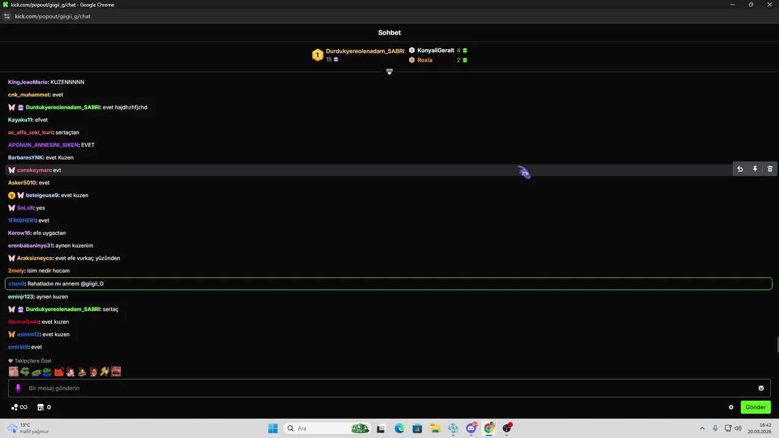Click the @giigii_G mention in chas0's message

point(92,283)
